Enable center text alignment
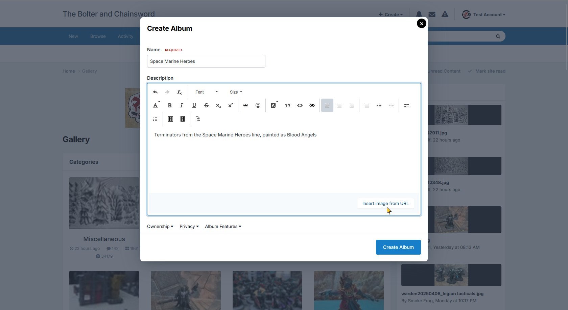Image resolution: width=568 pixels, height=310 pixels. click(x=339, y=105)
